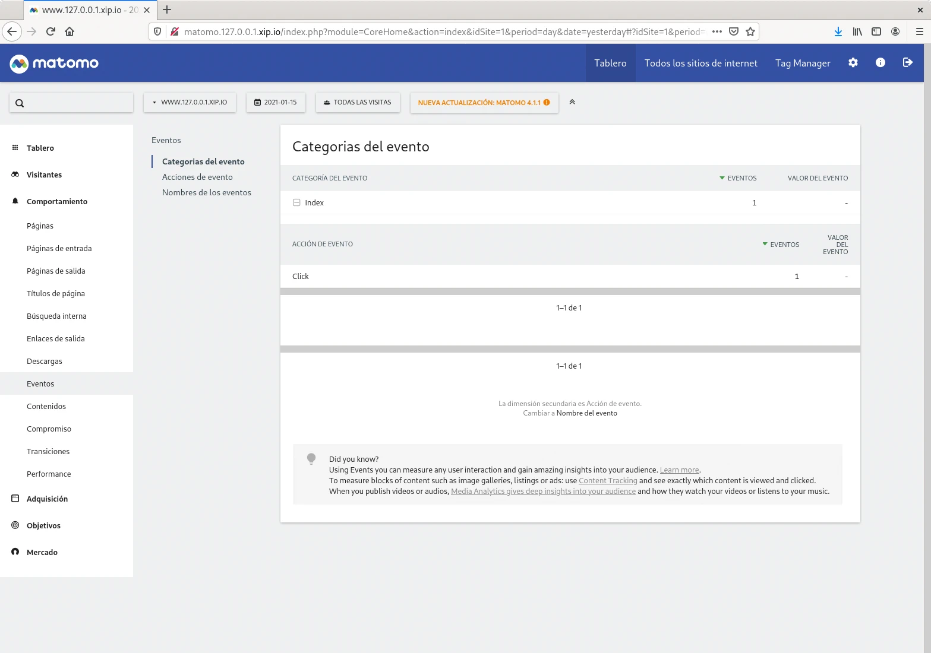Click the sign out icon
Image resolution: width=931 pixels, height=653 pixels.
click(907, 63)
